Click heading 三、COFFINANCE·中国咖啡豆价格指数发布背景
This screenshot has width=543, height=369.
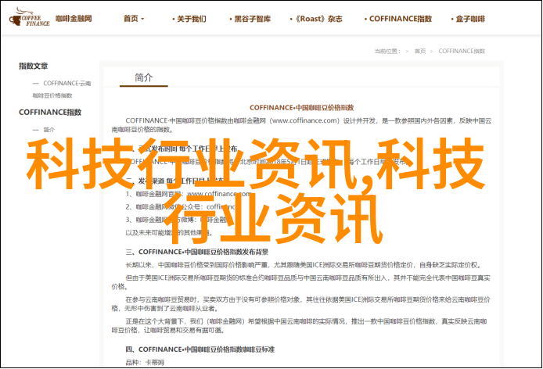tap(196, 252)
